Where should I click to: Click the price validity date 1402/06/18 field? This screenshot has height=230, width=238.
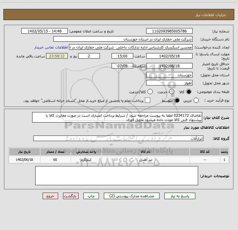click(169, 66)
